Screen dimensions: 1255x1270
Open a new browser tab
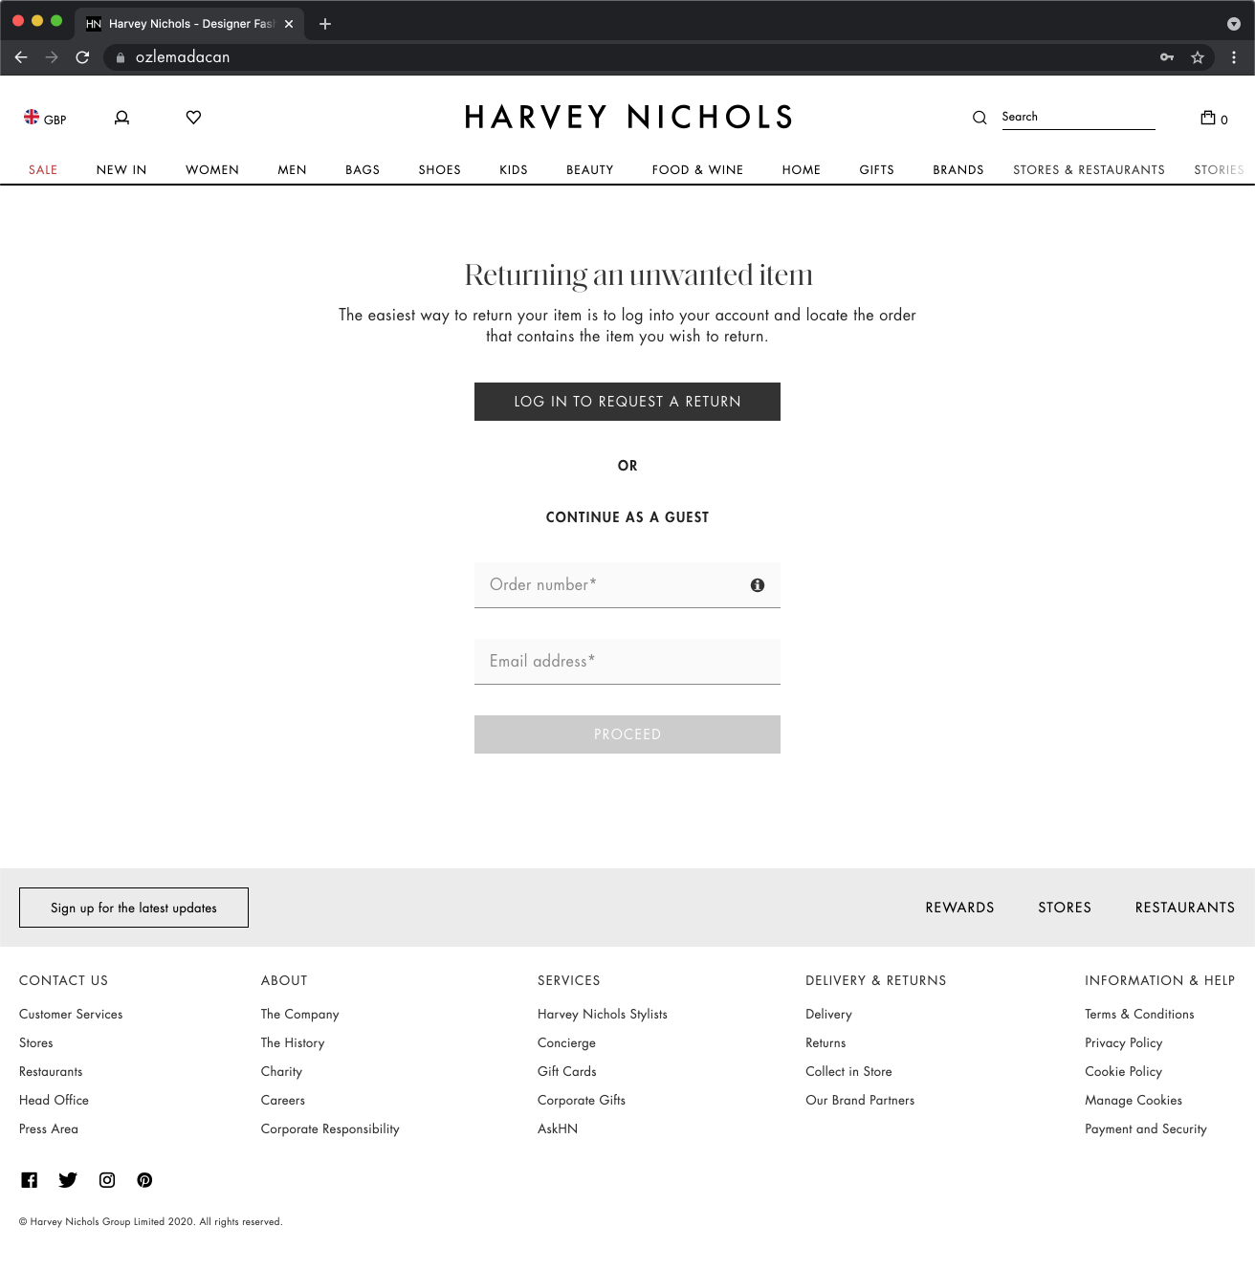pos(325,24)
